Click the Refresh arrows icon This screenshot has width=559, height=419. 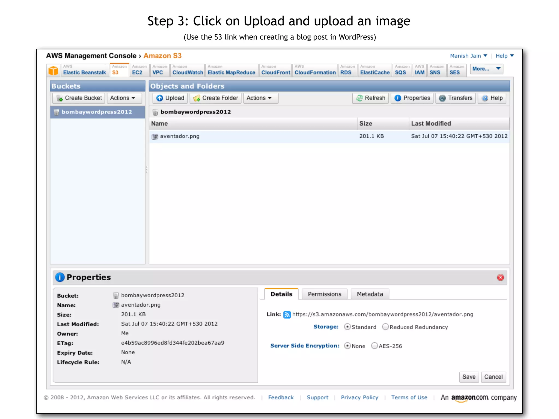(x=360, y=98)
